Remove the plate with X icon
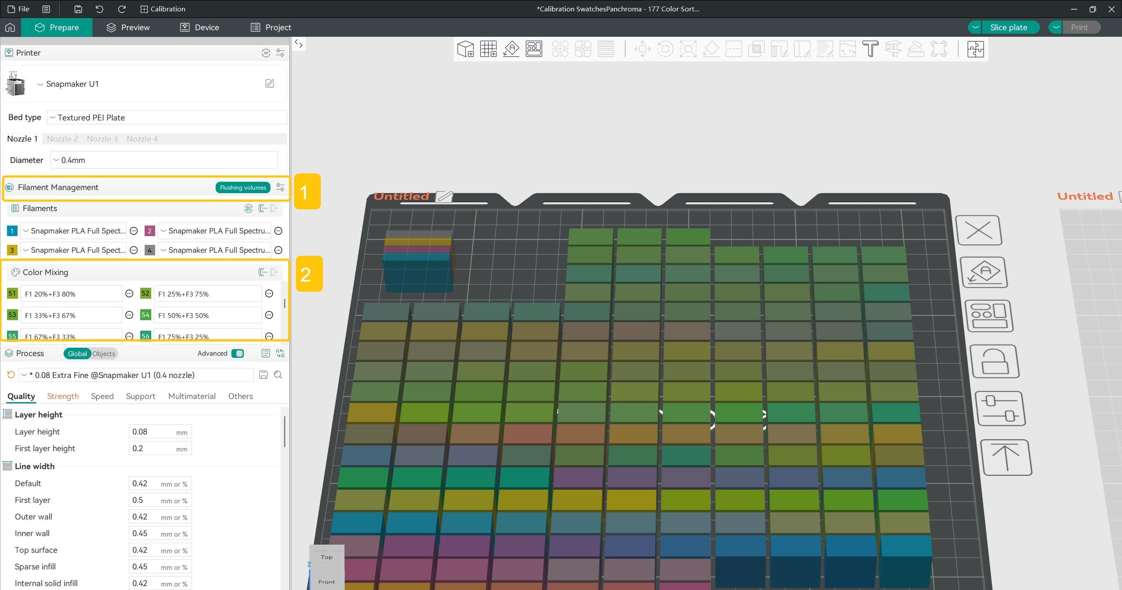Viewport: 1122px width, 590px height. tap(979, 230)
